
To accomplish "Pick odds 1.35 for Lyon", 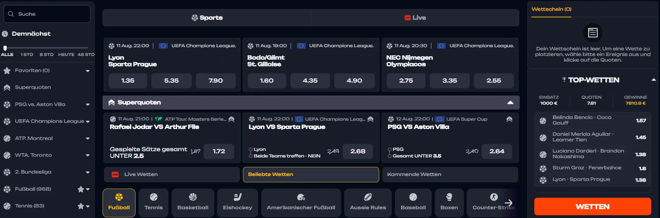I will [128, 81].
